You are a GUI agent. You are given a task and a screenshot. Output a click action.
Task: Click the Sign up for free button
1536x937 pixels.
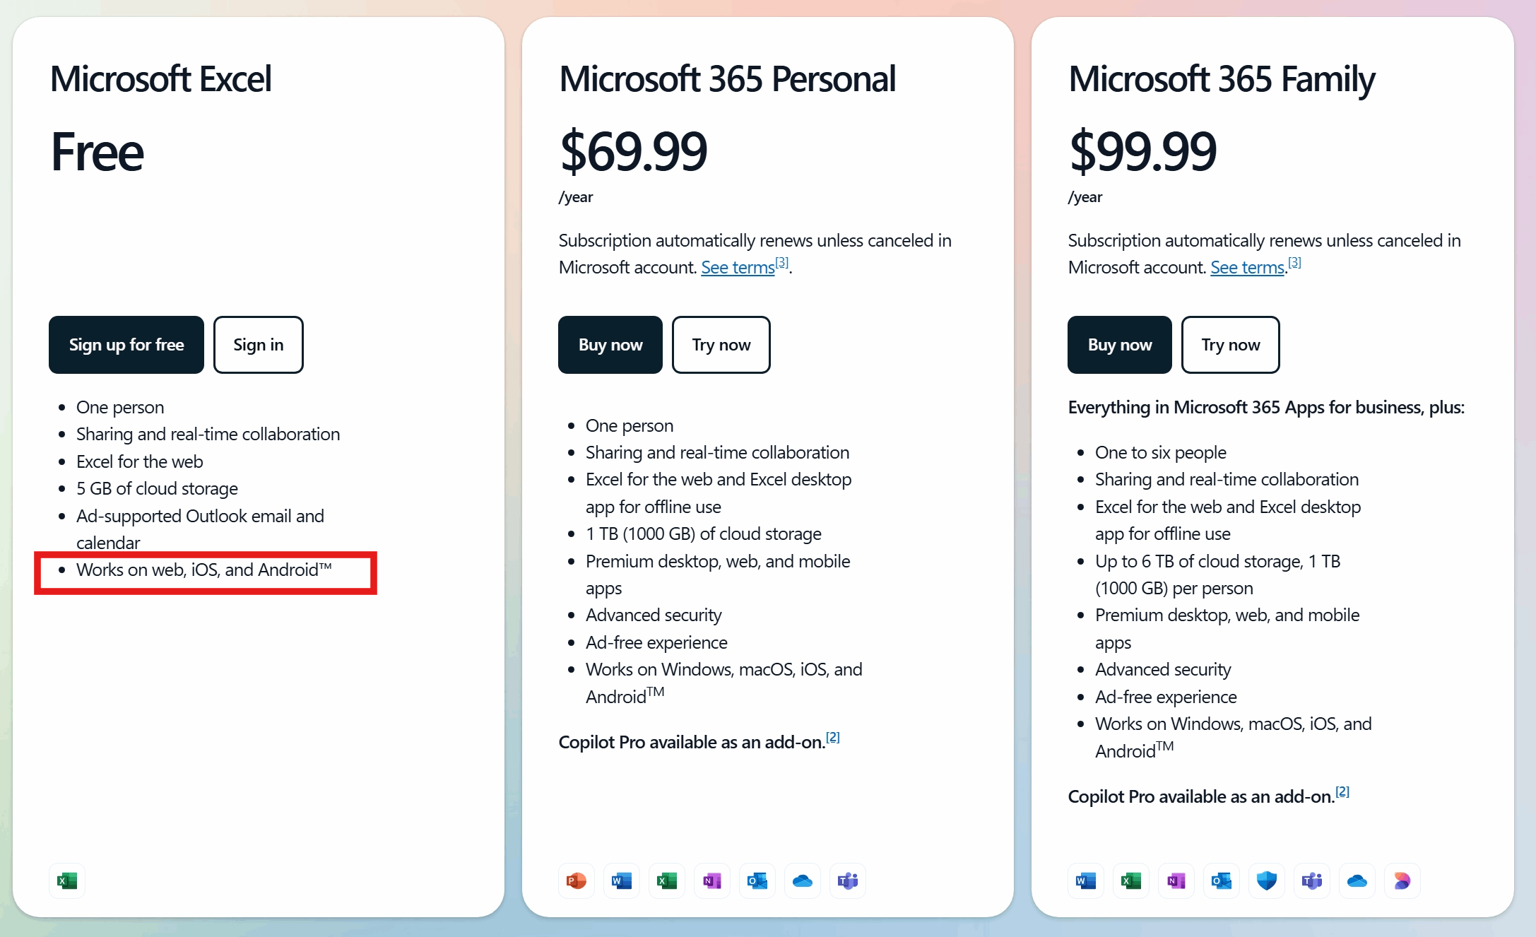coord(126,345)
